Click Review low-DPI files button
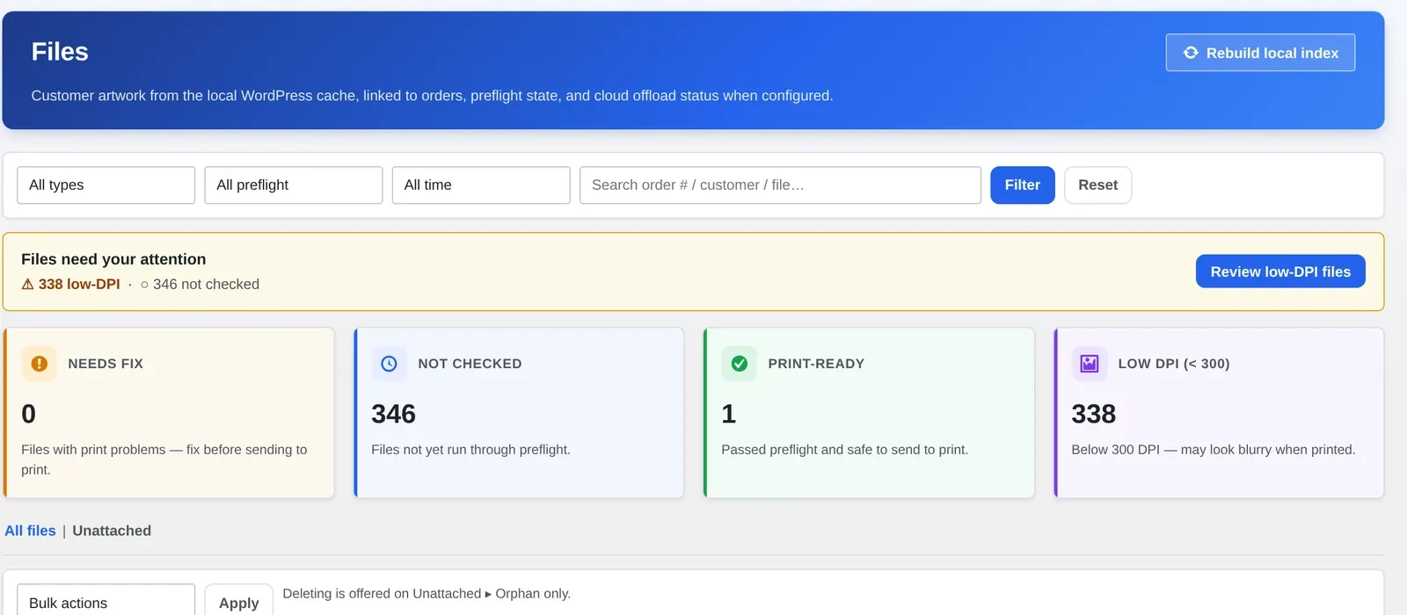The image size is (1407, 615). (1280, 271)
